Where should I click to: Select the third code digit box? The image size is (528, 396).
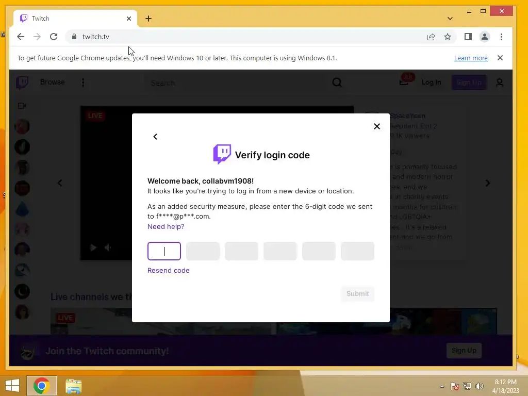pyautogui.click(x=241, y=251)
